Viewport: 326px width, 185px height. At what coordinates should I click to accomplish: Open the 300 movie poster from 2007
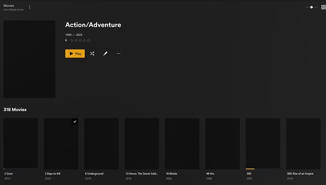(263, 144)
